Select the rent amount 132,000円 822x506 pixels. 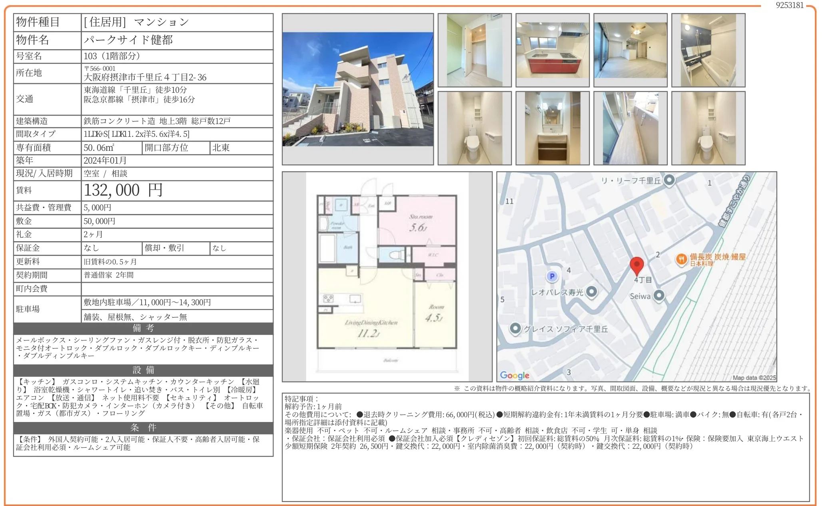pos(124,191)
